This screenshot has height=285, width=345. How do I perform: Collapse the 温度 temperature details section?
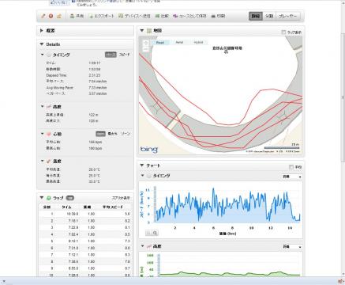(43, 161)
